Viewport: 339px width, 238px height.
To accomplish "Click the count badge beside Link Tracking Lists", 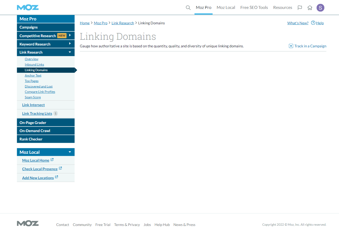I will [55, 114].
